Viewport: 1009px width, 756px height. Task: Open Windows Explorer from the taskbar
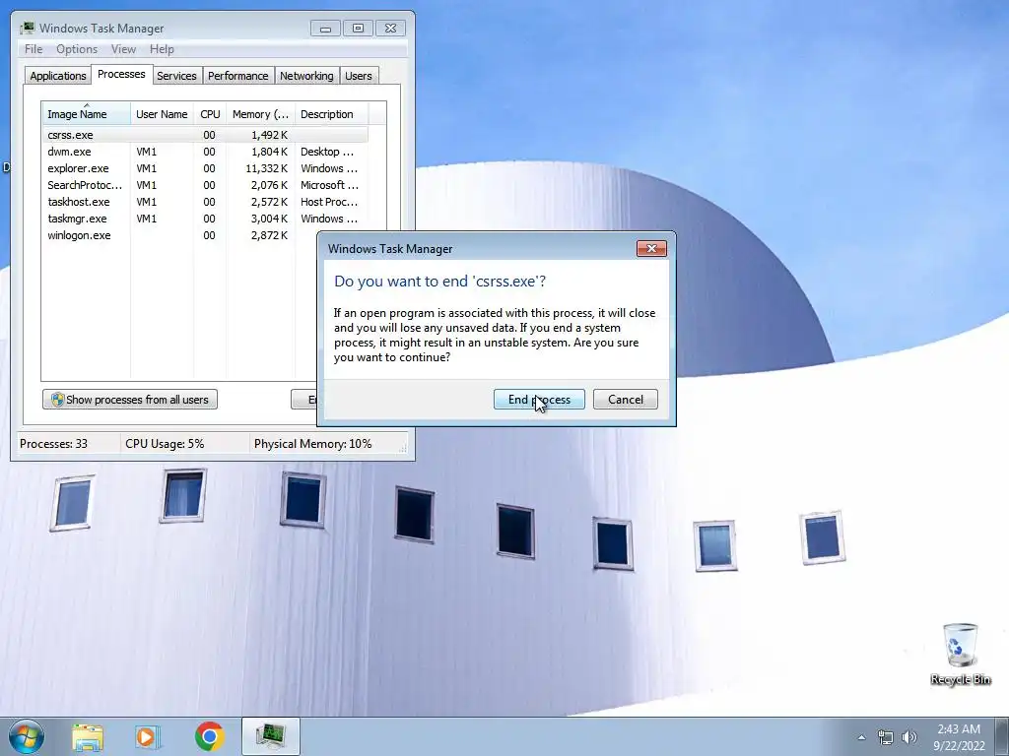(88, 736)
